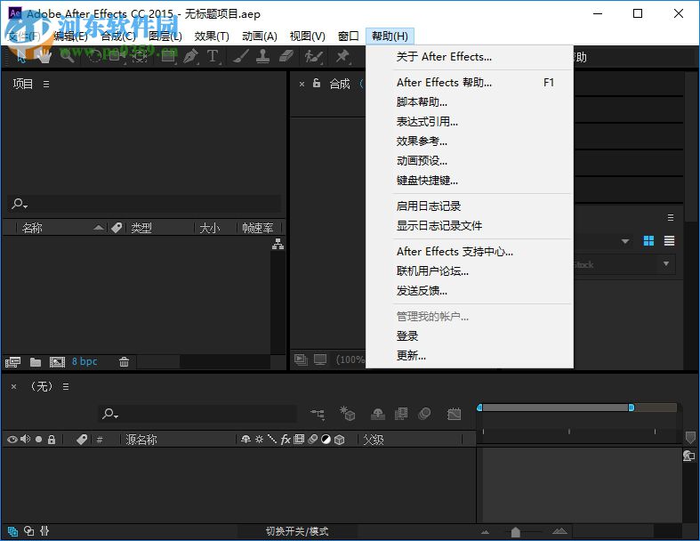Click the Frame Blending enable icon

point(401,414)
